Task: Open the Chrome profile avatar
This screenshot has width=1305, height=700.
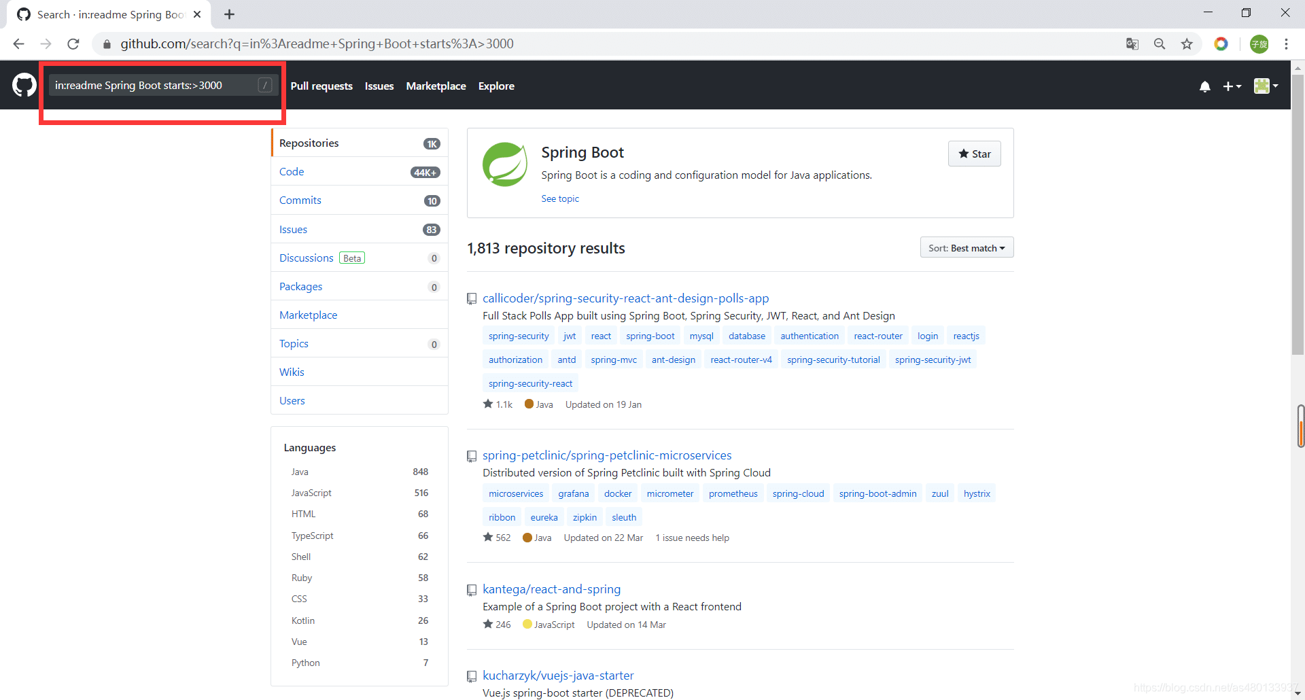Action: (1259, 43)
